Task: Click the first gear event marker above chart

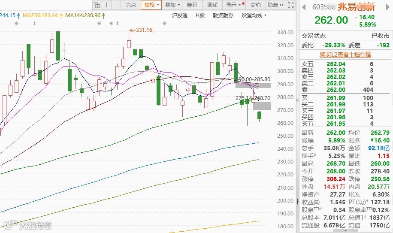Action: click(17, 23)
